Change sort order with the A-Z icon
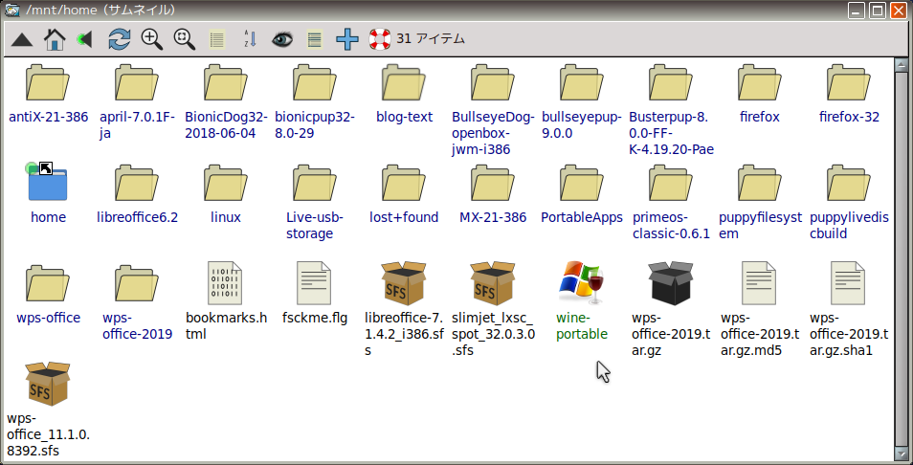 pyautogui.click(x=250, y=39)
